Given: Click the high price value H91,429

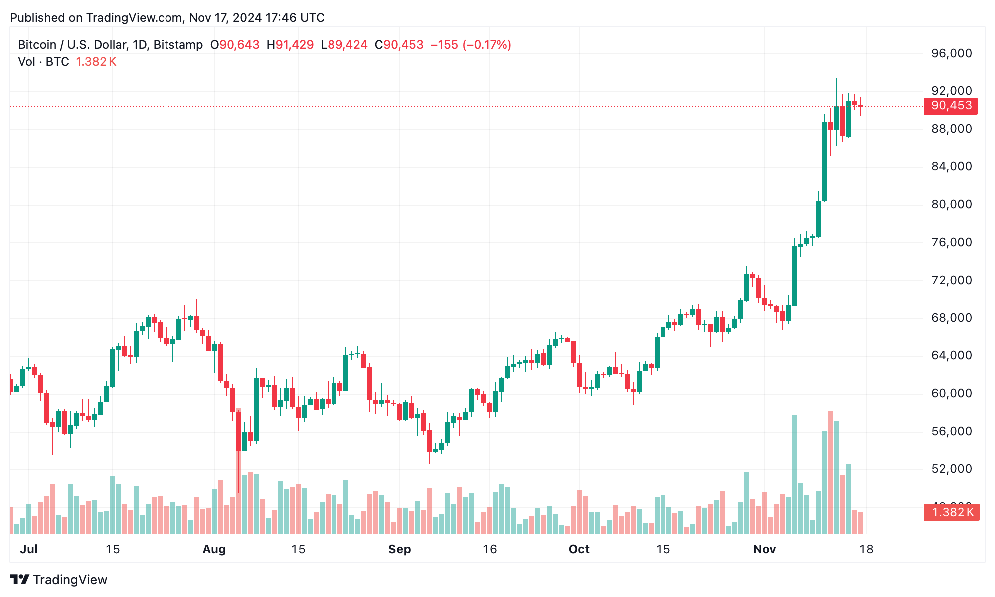Looking at the screenshot, I should (x=290, y=45).
